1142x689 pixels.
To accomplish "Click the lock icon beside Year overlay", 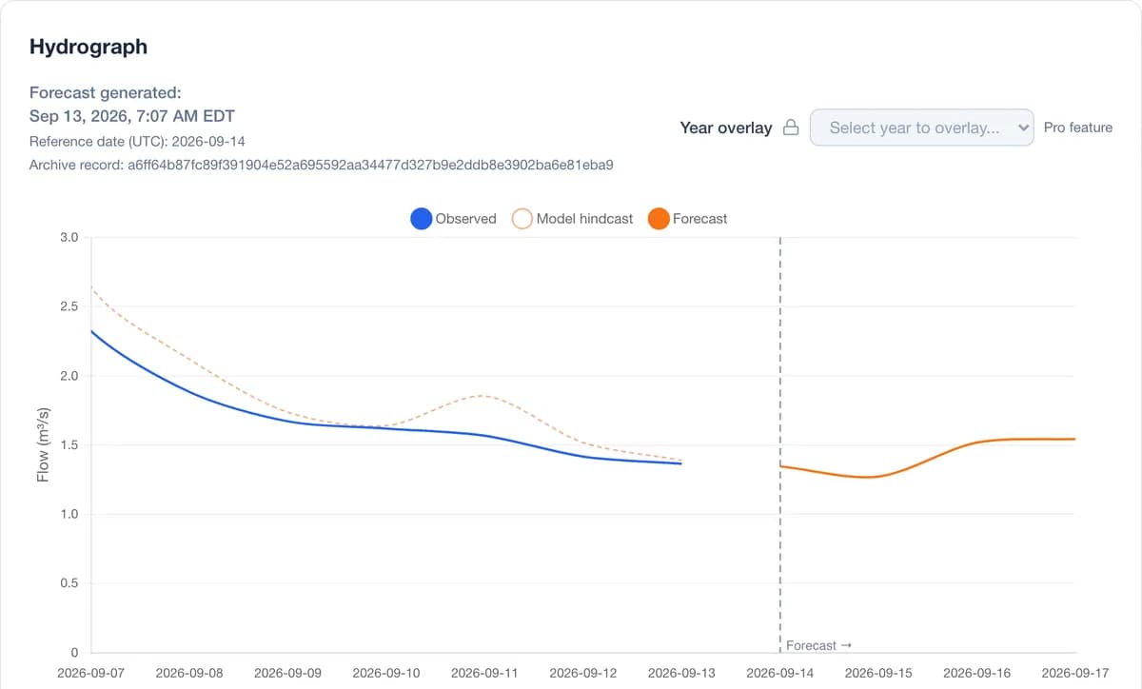I will (x=791, y=128).
